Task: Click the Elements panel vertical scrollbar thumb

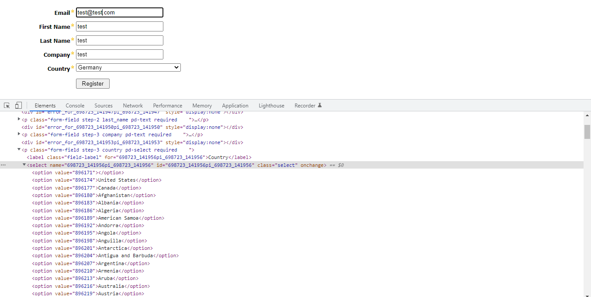Action: coord(587,131)
